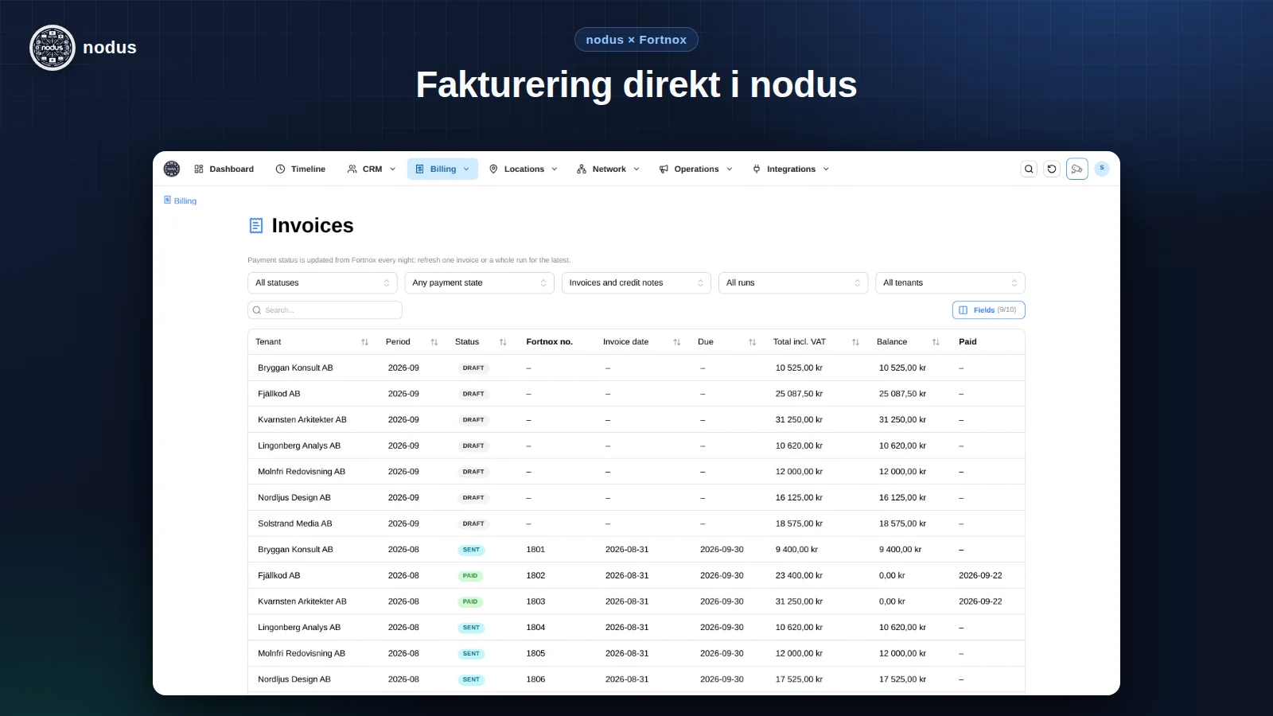Open the search icon button in the top bar

click(1029, 169)
